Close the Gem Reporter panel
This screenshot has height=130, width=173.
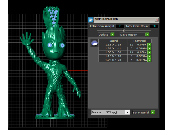[156, 20]
